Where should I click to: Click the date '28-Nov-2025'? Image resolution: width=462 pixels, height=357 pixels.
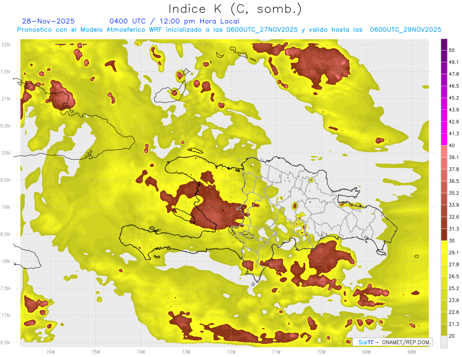[49, 21]
